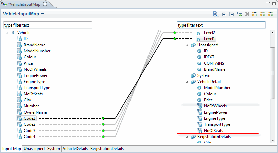Image resolution: width=278 pixels, height=153 pixels.
Task: Minimize the editor area
Action: 268,2
